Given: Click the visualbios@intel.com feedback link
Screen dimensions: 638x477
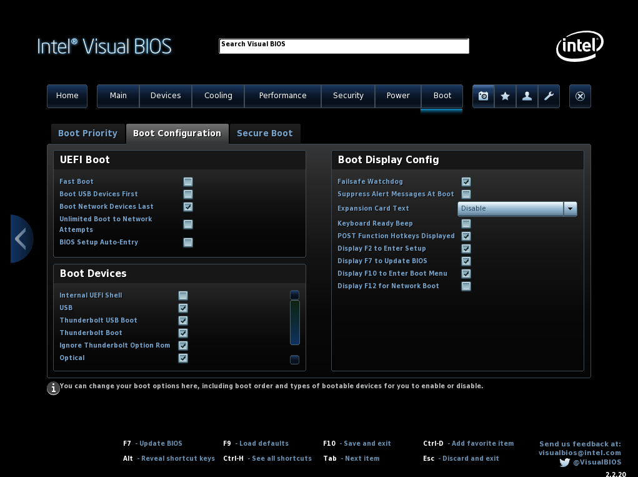Looking at the screenshot, I should (580, 453).
